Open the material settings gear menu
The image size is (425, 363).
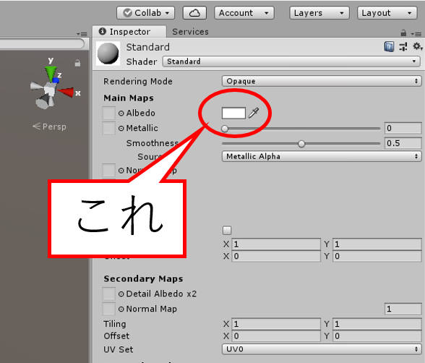pos(418,46)
